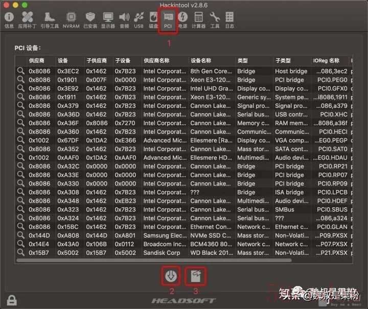Select the PCI0.GLAN cell
Image resolution: width=368 pixels, height=309 pixels.
point(332,227)
